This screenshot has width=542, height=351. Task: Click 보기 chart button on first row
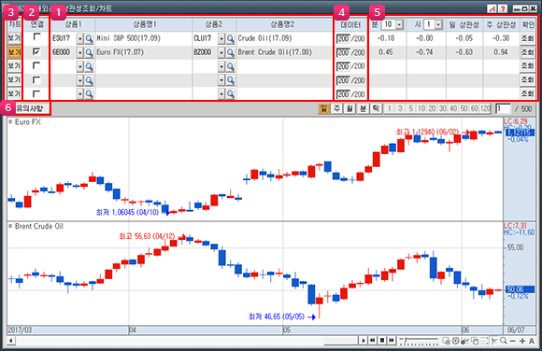(x=14, y=38)
